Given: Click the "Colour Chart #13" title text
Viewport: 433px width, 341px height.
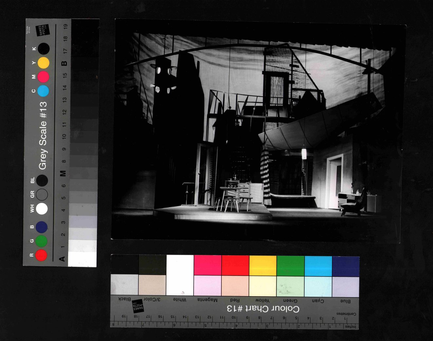Looking at the screenshot, I should (x=263, y=309).
